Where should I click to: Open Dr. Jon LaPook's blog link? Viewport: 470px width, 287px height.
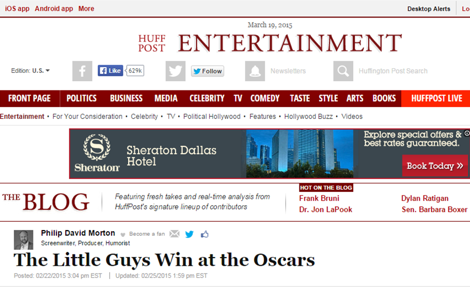point(326,209)
